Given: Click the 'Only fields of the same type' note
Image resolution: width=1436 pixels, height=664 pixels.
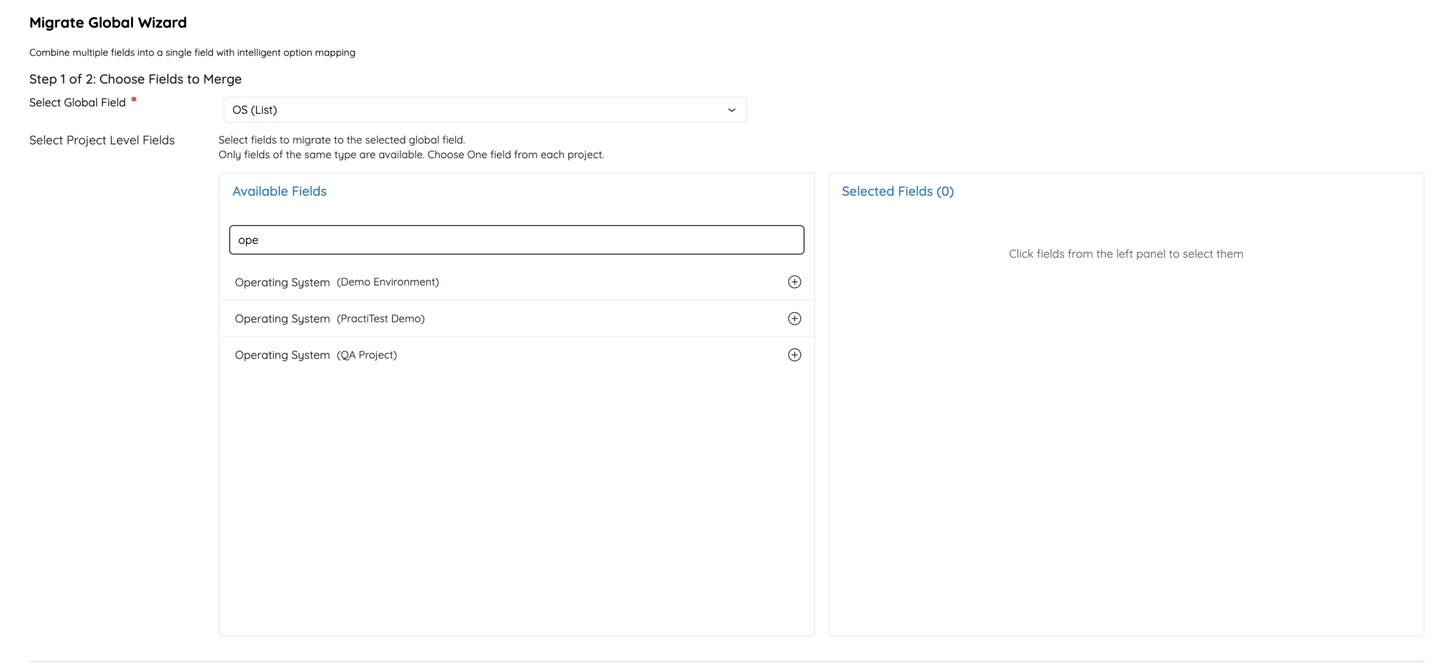Looking at the screenshot, I should pos(411,155).
